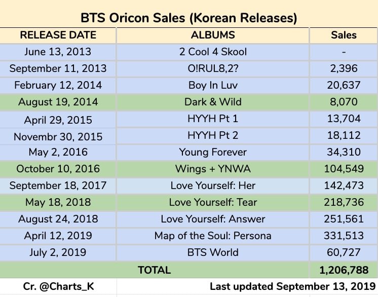Click the BTS Oricon Sales title cell

[x=189, y=18]
